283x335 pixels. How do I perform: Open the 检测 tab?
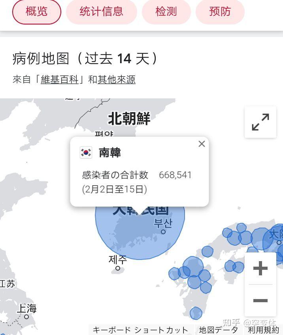(166, 12)
